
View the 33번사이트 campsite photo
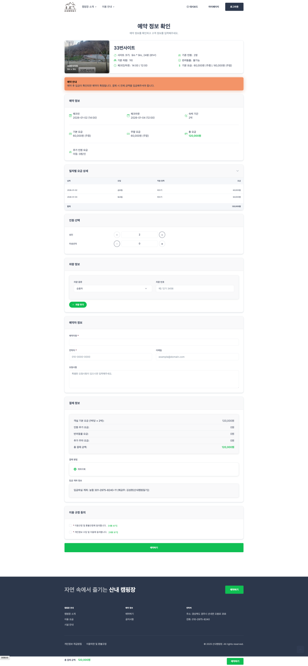click(x=87, y=57)
